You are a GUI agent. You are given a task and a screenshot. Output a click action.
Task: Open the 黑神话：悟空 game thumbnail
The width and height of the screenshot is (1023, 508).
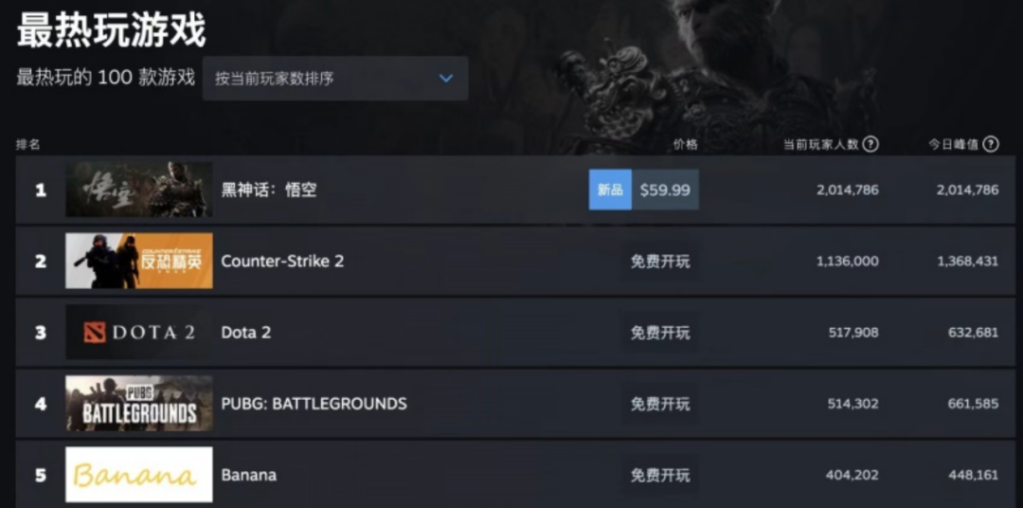pos(139,190)
